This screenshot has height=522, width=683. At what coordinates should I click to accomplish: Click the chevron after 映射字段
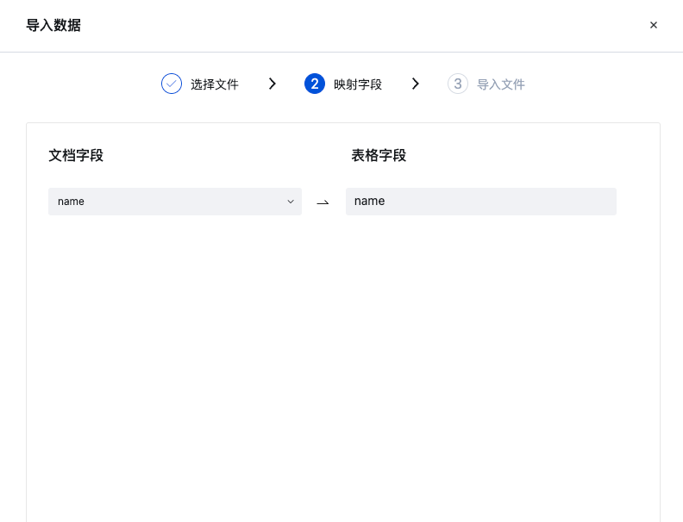tap(416, 84)
